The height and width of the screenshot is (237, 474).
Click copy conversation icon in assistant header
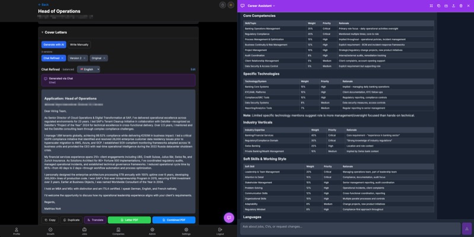point(438,6)
